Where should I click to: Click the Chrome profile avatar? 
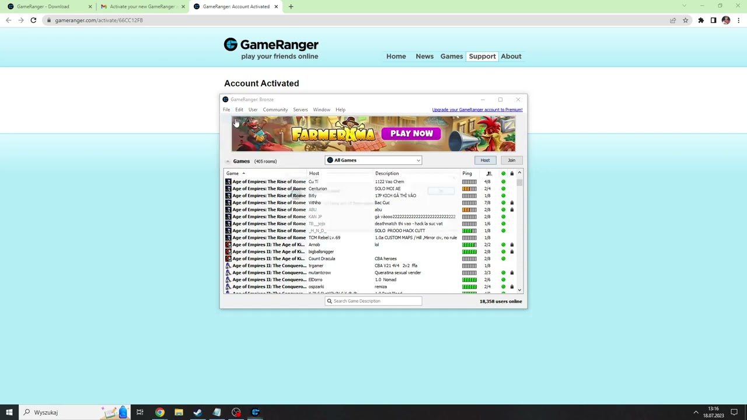point(726,20)
